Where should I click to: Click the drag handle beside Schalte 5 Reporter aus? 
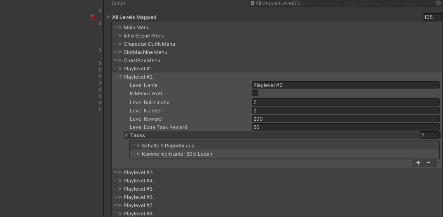click(134, 146)
